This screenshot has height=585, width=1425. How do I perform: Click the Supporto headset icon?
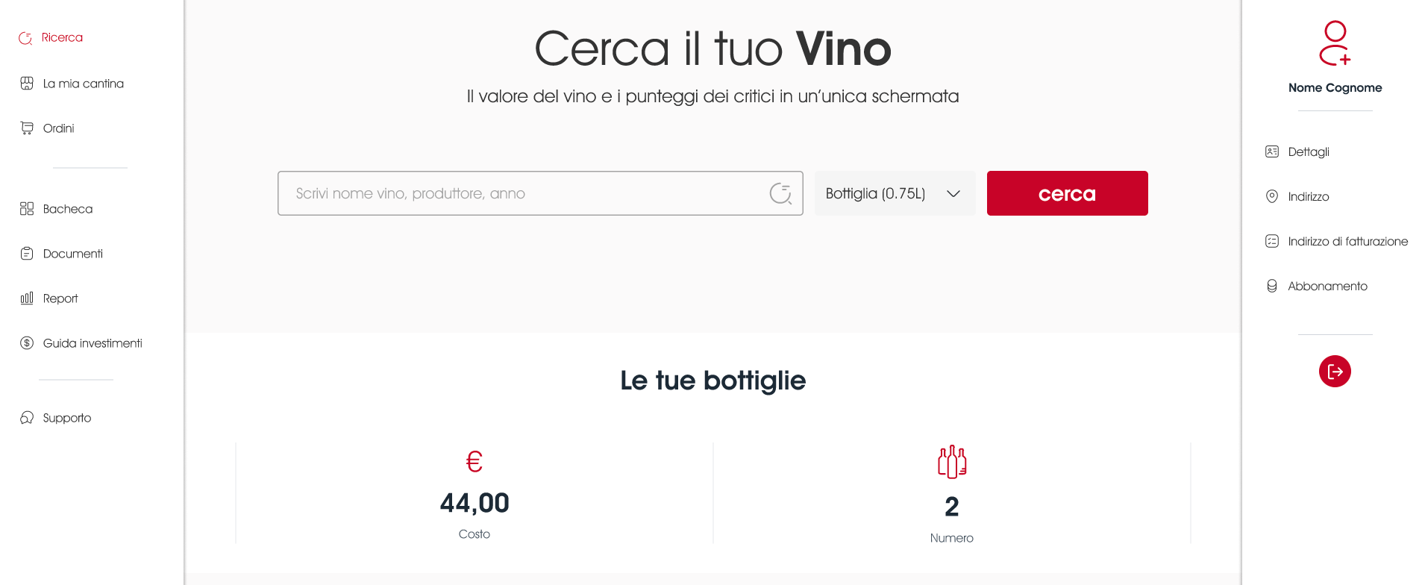pyautogui.click(x=27, y=417)
